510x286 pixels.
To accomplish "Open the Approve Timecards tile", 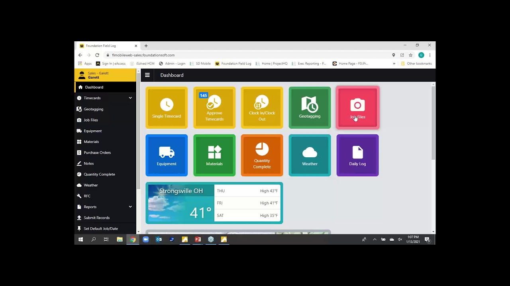I will click(214, 108).
